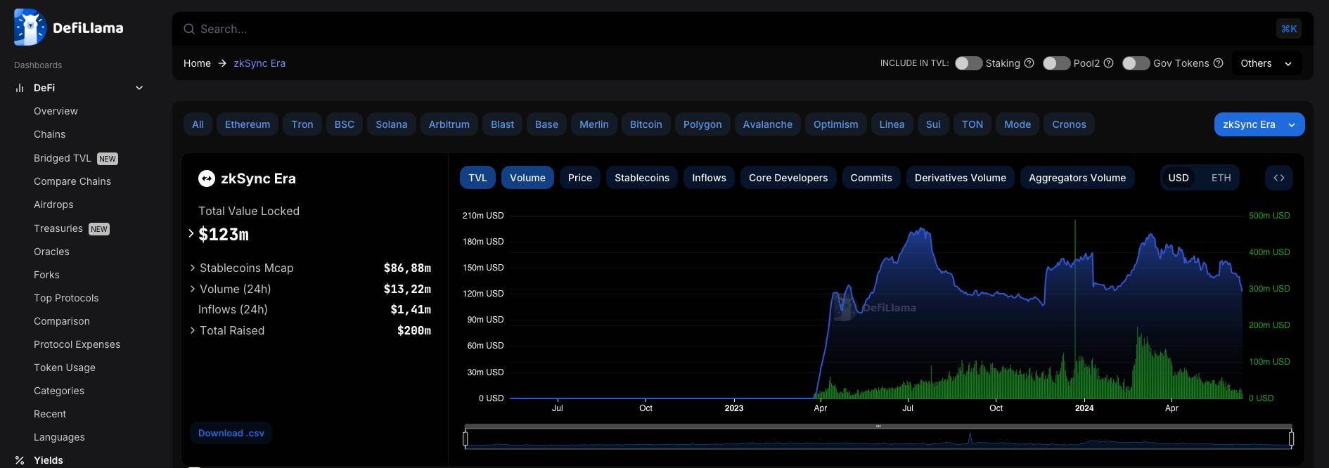This screenshot has height=468, width=1329.
Task: Download the chart data as .csv
Action: [231, 433]
